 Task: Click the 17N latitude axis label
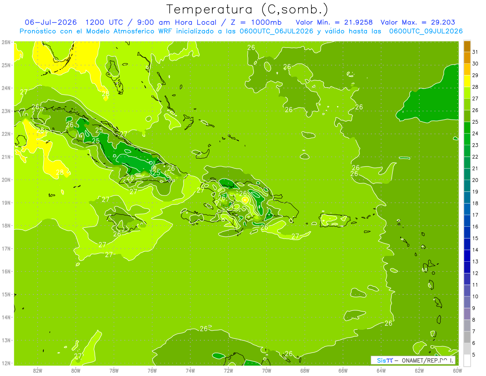(6, 248)
